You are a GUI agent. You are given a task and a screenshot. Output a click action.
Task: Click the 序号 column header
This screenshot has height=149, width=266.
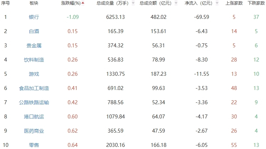5,3
